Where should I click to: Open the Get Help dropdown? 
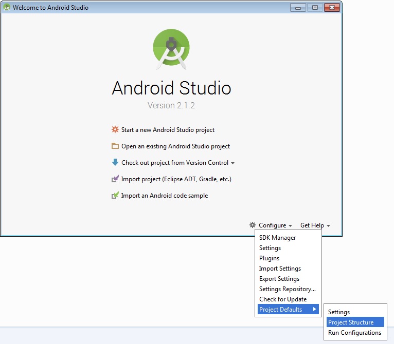(315, 225)
